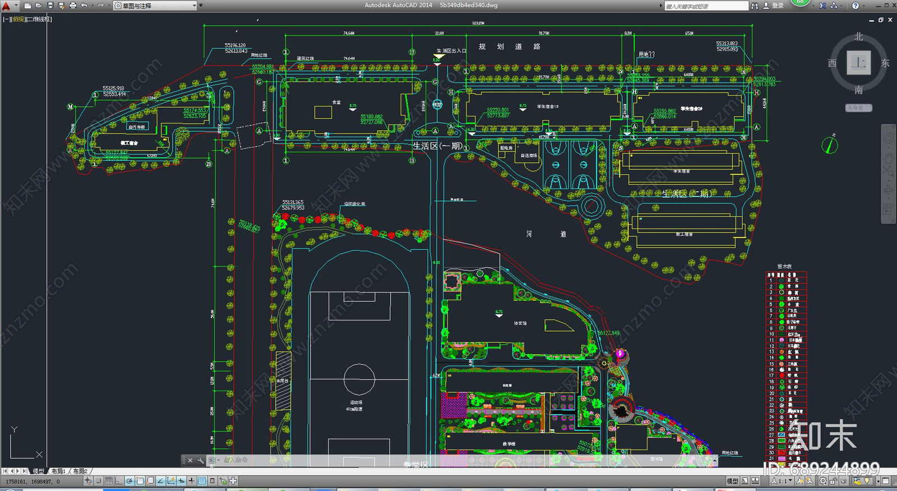This screenshot has width=897, height=491.
Task: Open a drawing file with the folder icon
Action: point(39,6)
